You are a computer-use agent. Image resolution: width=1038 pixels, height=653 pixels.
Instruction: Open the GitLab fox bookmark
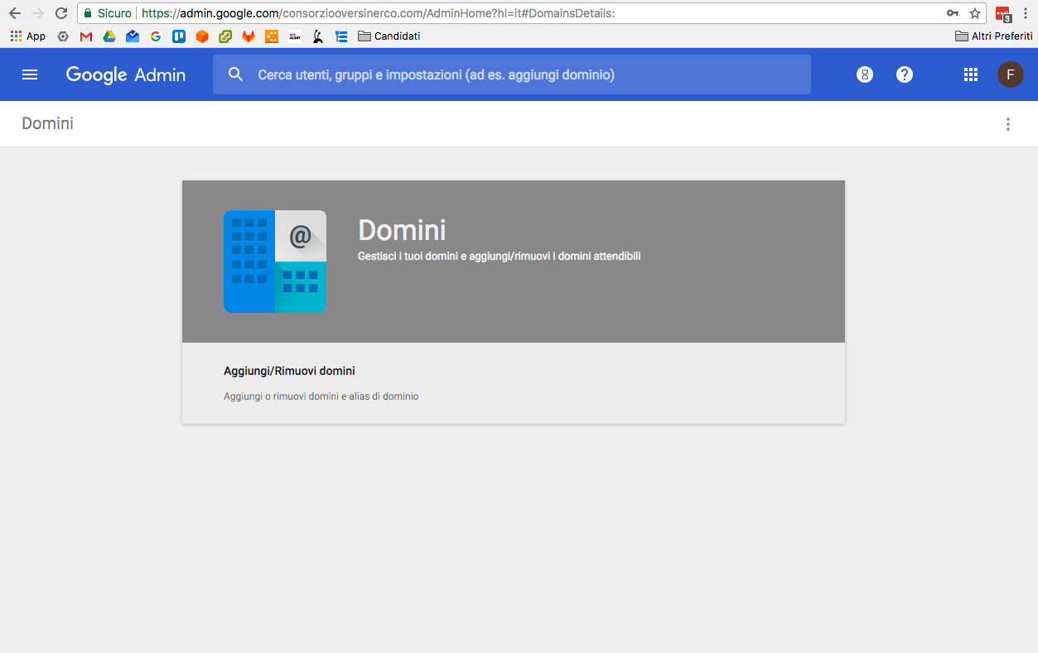249,36
